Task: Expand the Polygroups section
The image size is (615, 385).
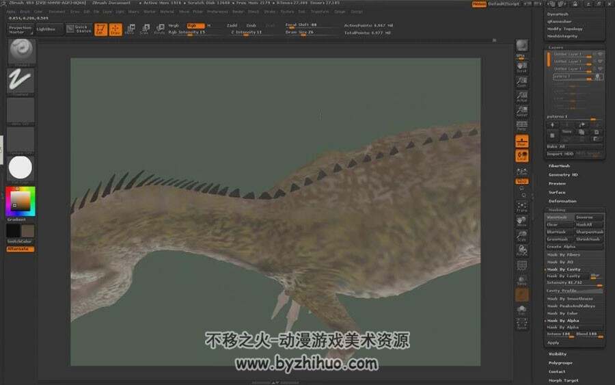Action: 560,363
